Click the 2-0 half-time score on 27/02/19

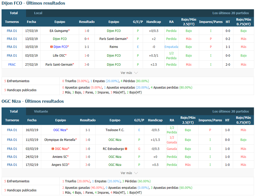[228, 65]
